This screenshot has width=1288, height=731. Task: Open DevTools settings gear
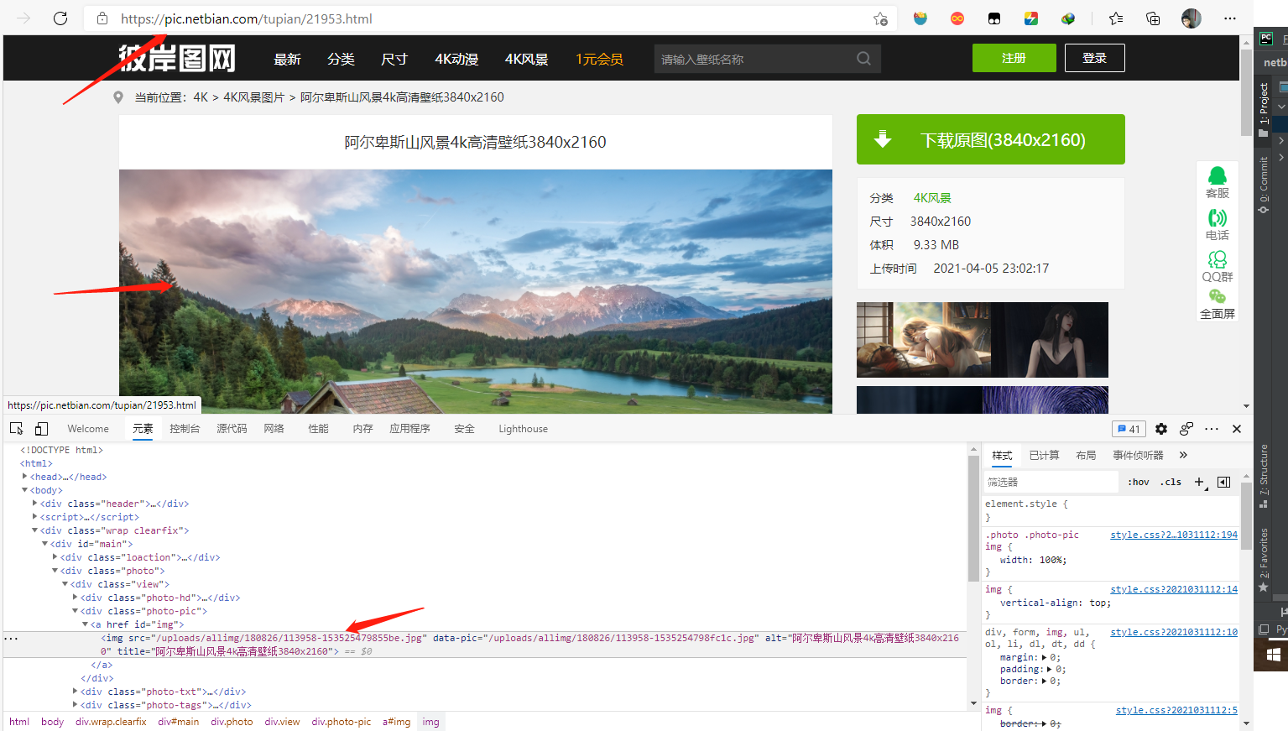1161,429
